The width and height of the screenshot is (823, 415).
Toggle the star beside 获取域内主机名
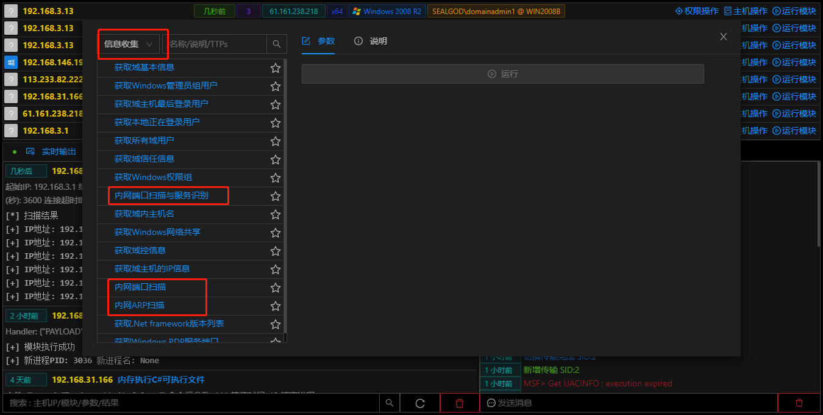(276, 215)
